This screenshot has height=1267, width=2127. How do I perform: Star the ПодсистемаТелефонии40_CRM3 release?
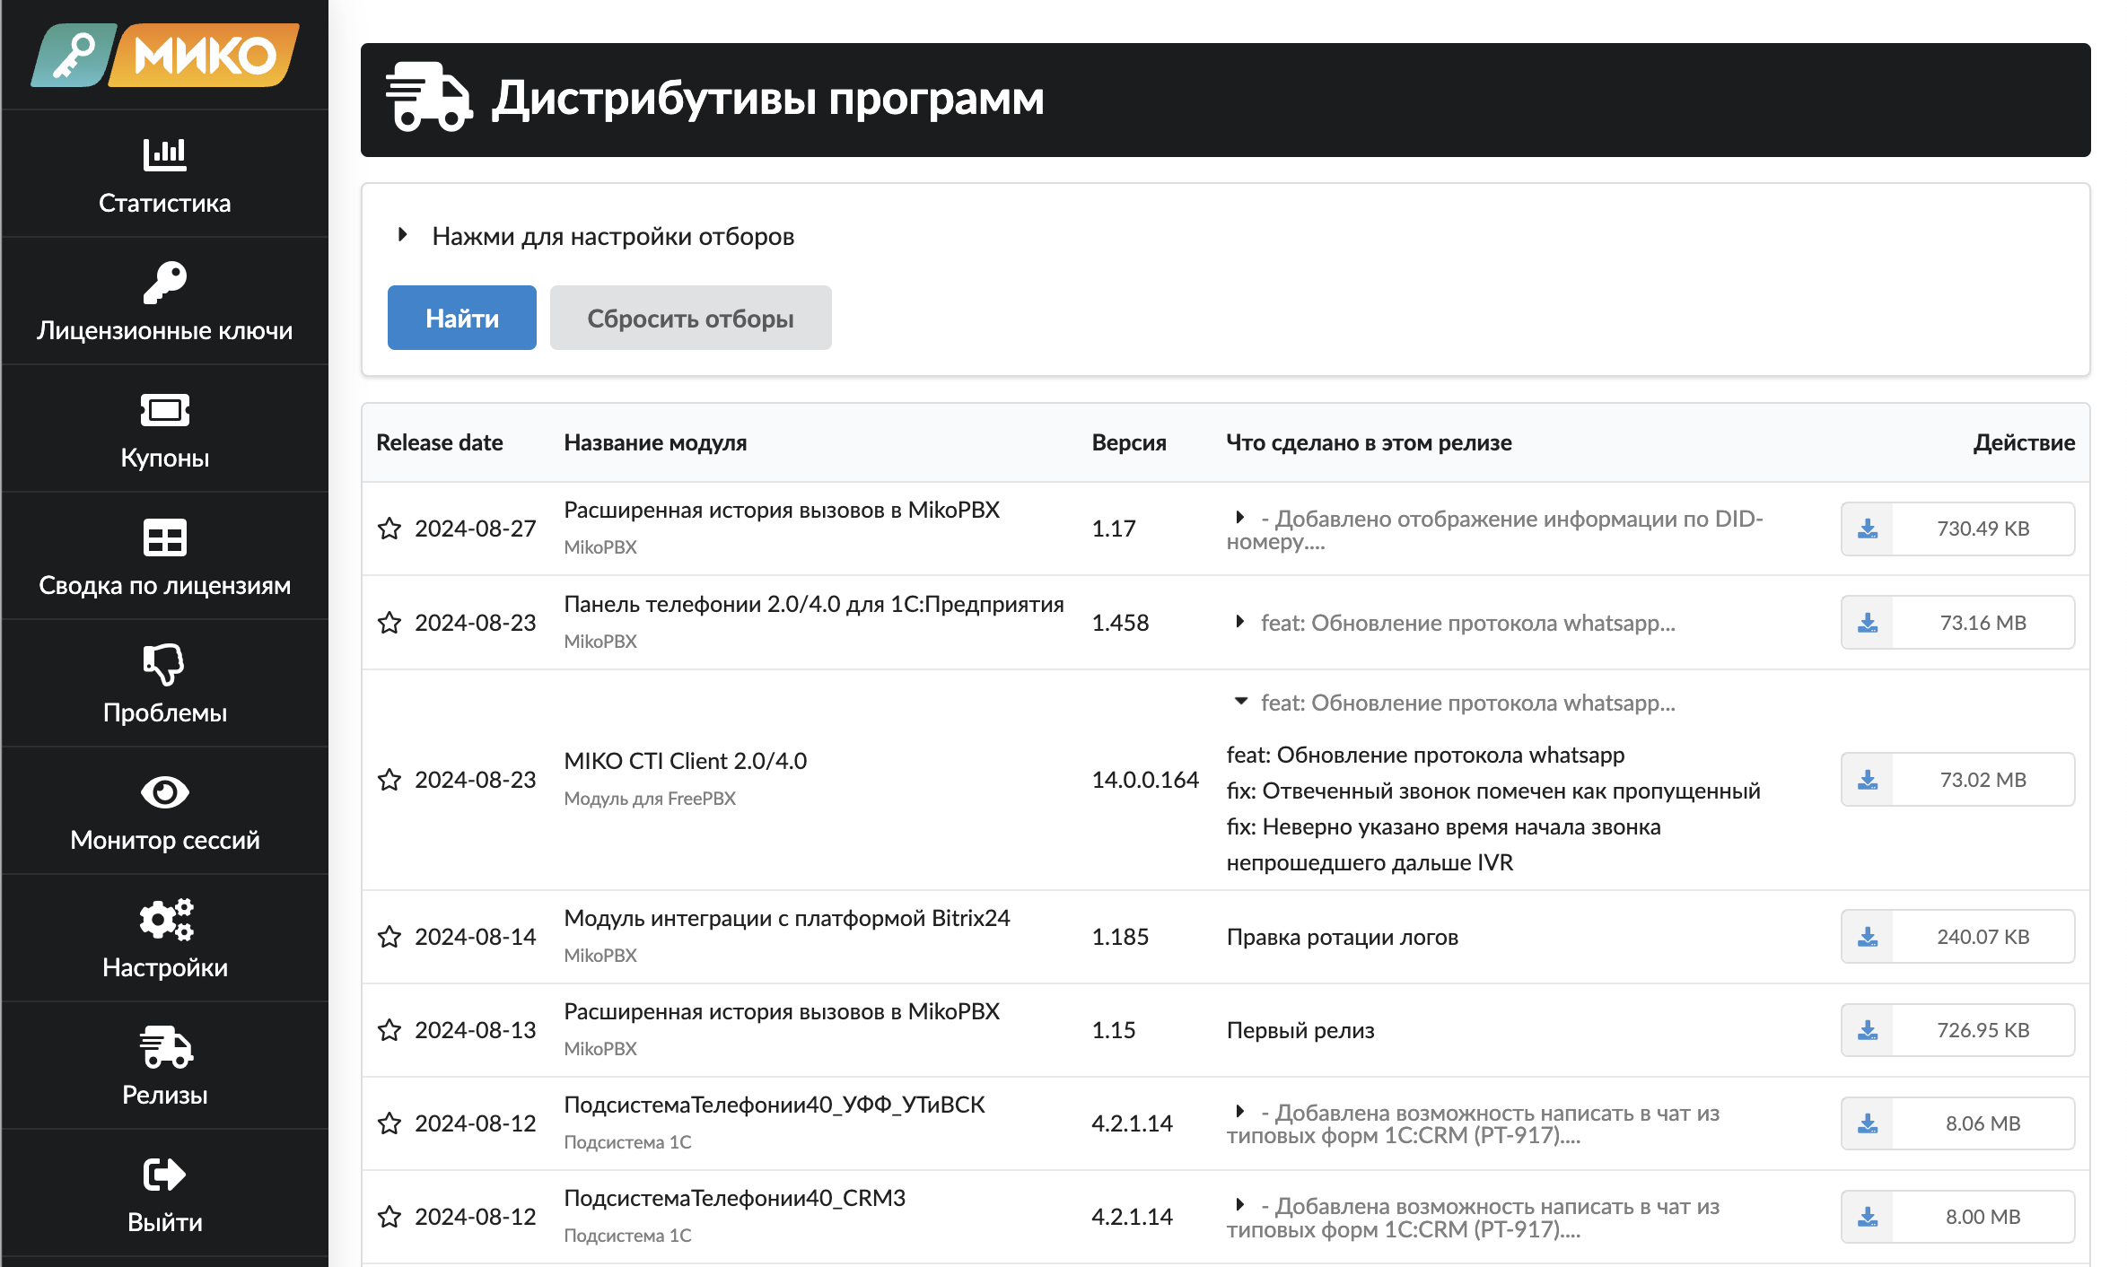pos(390,1217)
